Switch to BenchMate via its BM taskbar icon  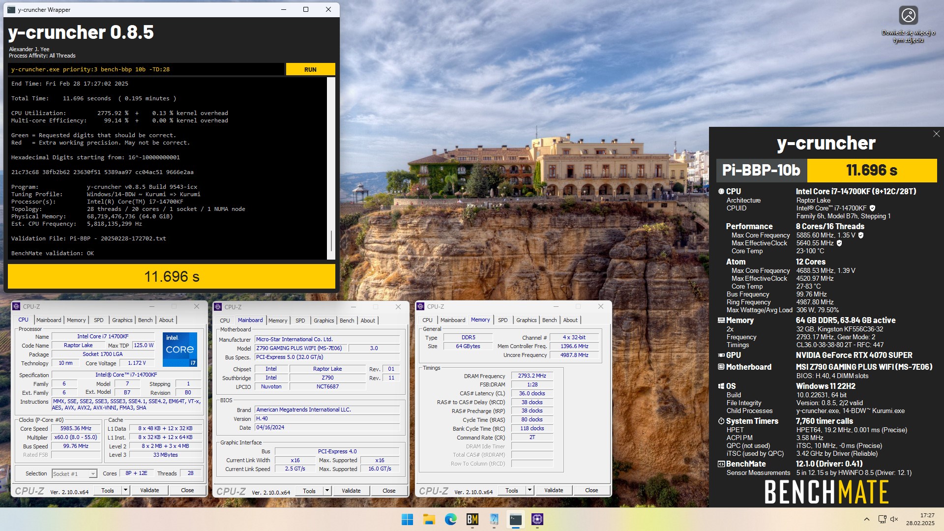tap(472, 519)
